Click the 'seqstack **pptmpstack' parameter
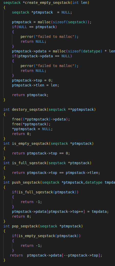The image size is (115, 266). click(71, 109)
